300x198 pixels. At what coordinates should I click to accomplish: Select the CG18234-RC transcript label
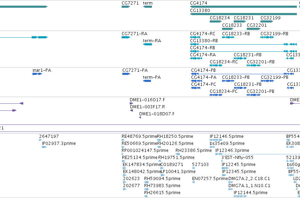click(224, 62)
